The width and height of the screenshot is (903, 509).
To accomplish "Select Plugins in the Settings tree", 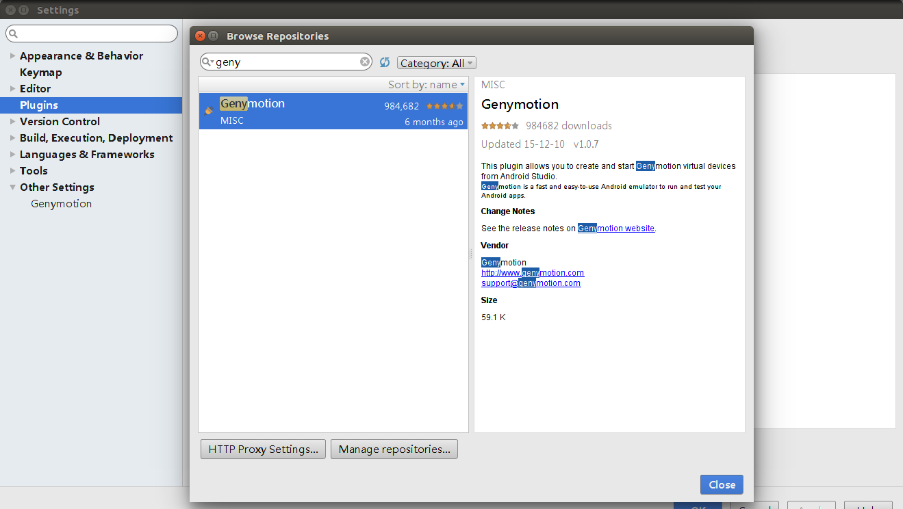I will pyautogui.click(x=39, y=105).
